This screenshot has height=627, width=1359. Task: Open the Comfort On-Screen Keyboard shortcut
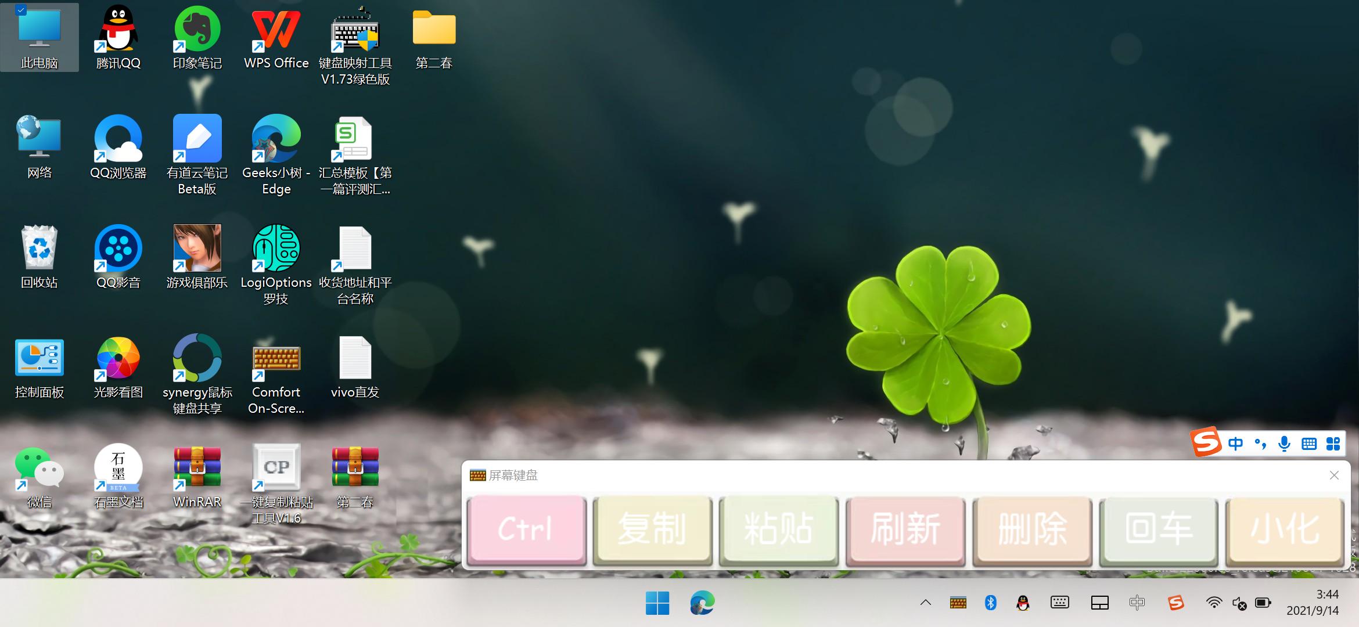tap(276, 358)
